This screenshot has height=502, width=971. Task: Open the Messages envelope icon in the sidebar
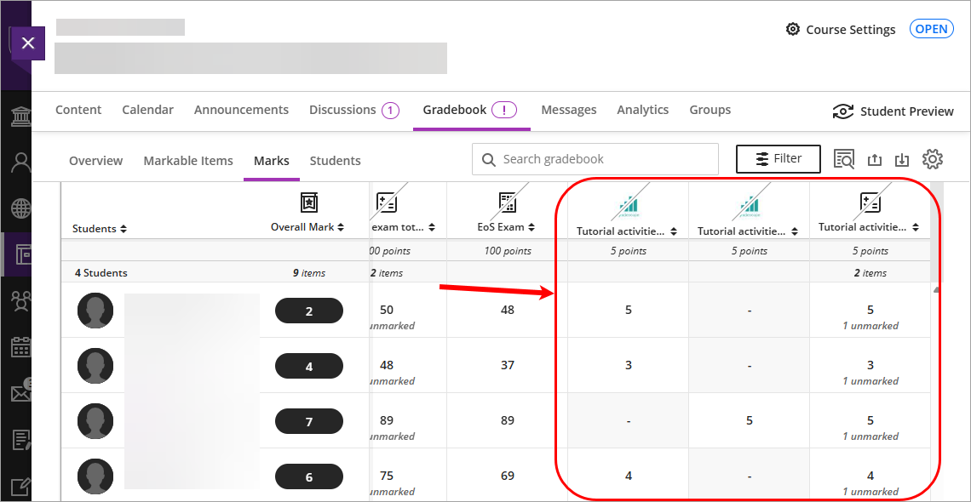click(20, 392)
